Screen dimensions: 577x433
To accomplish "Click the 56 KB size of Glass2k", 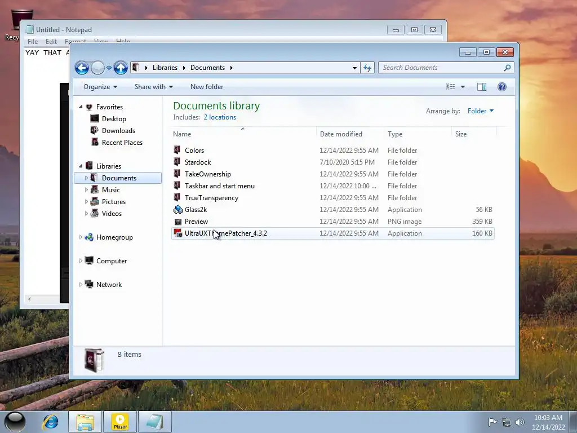I will click(484, 210).
